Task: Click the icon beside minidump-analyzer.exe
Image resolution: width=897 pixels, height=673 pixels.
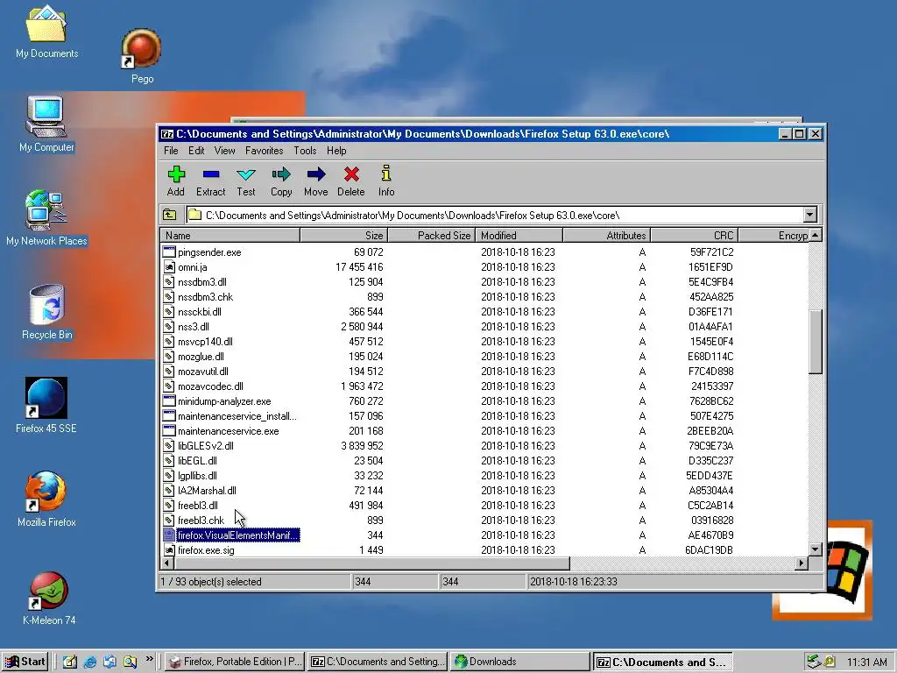Action: point(169,400)
